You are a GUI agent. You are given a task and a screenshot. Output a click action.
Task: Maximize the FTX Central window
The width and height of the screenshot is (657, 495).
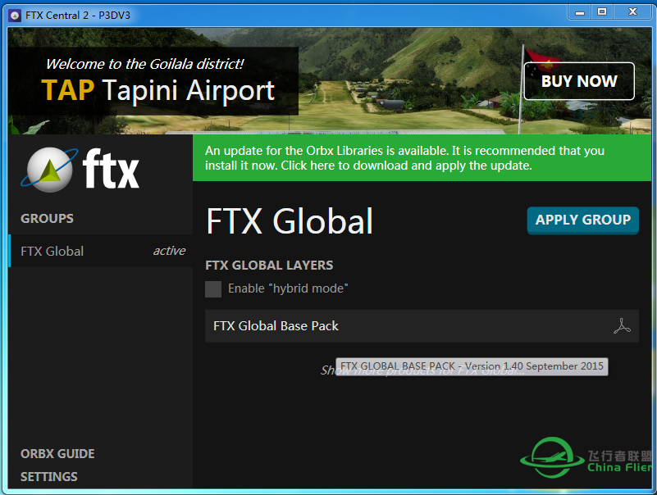point(602,12)
